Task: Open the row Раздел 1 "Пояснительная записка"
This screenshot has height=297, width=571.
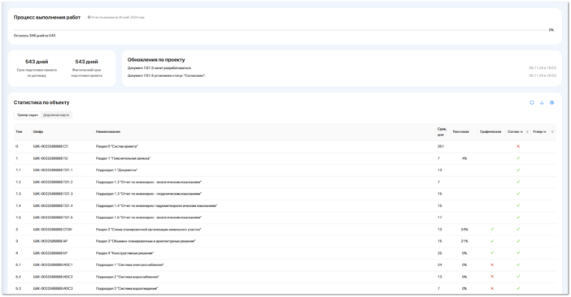Action: (123, 158)
